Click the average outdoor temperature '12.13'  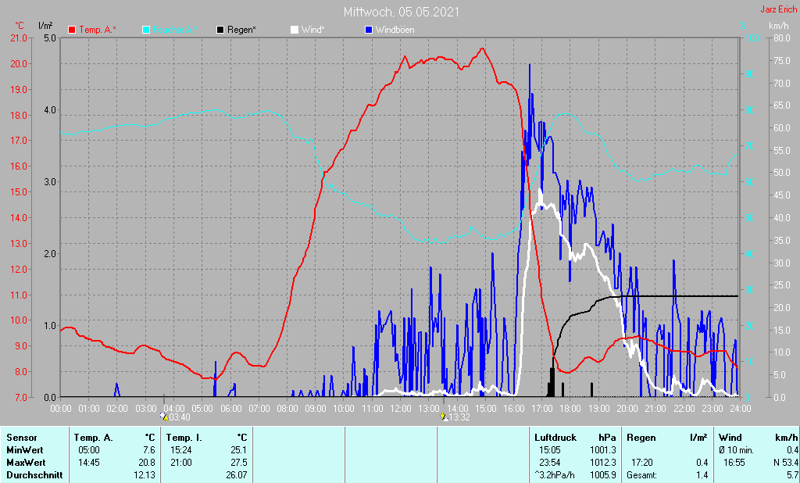[x=145, y=475]
